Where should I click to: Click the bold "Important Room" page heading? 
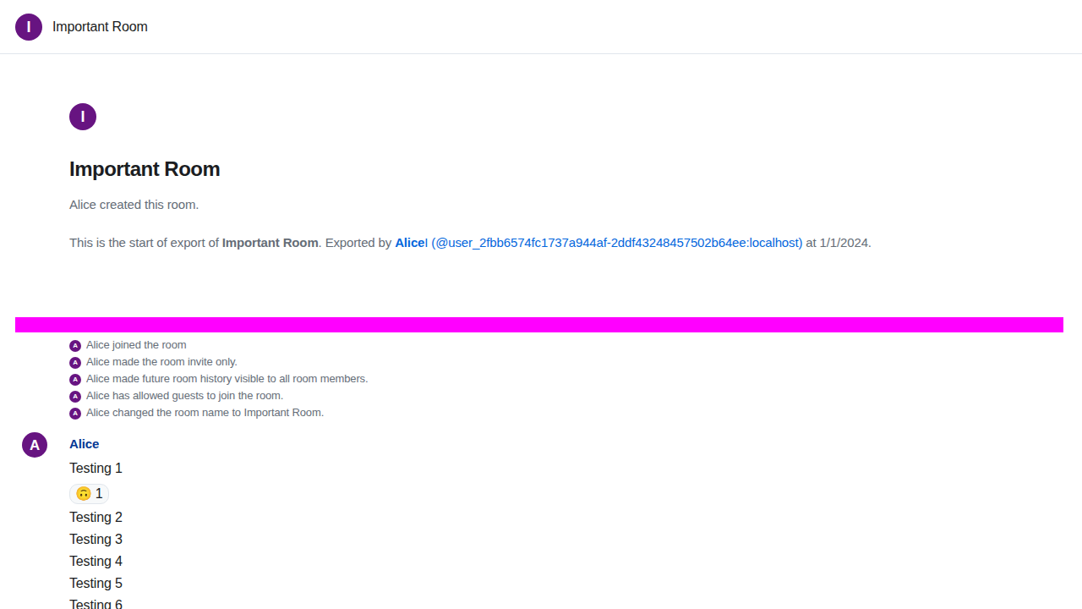click(x=145, y=169)
